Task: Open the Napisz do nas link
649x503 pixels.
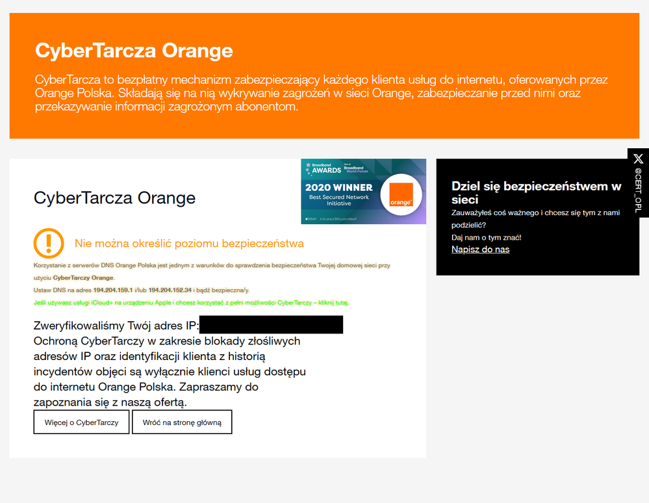Action: point(479,250)
